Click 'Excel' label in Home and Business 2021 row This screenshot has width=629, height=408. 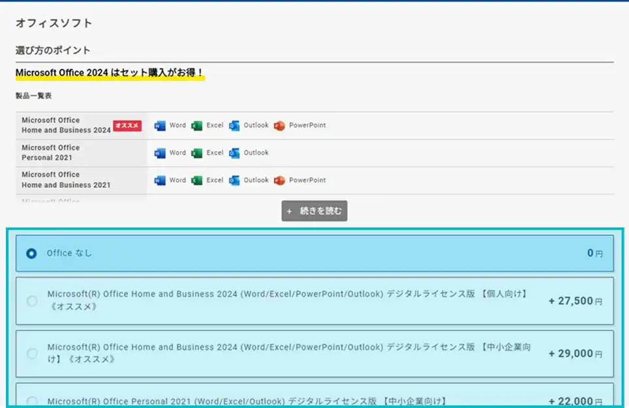[215, 180]
